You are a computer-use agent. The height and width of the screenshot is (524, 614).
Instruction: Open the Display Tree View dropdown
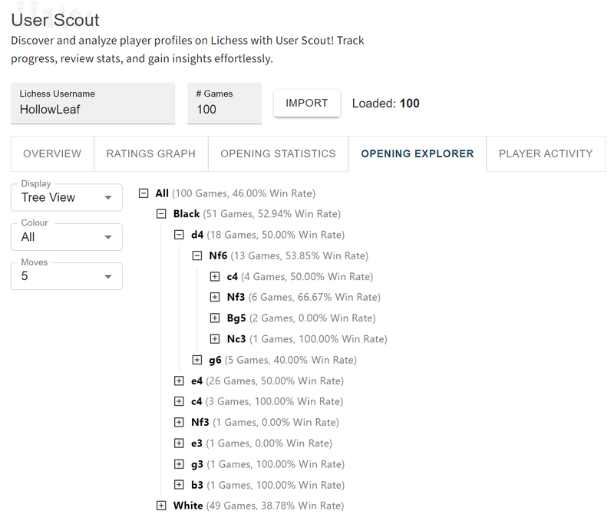[66, 197]
